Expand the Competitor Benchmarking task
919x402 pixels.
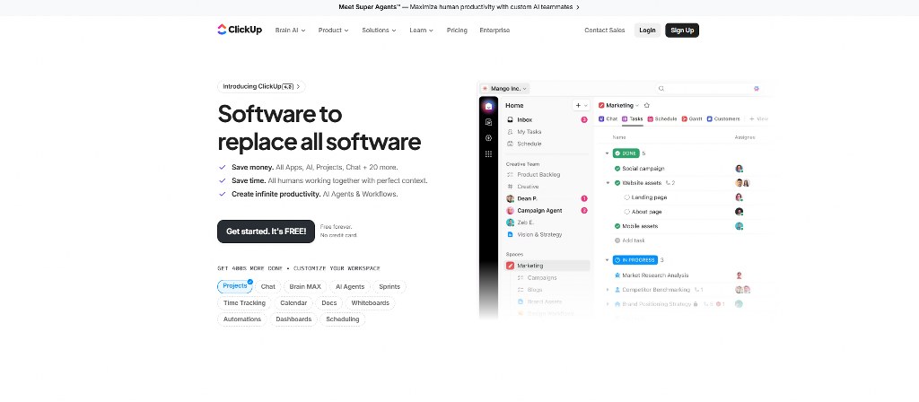(x=608, y=290)
